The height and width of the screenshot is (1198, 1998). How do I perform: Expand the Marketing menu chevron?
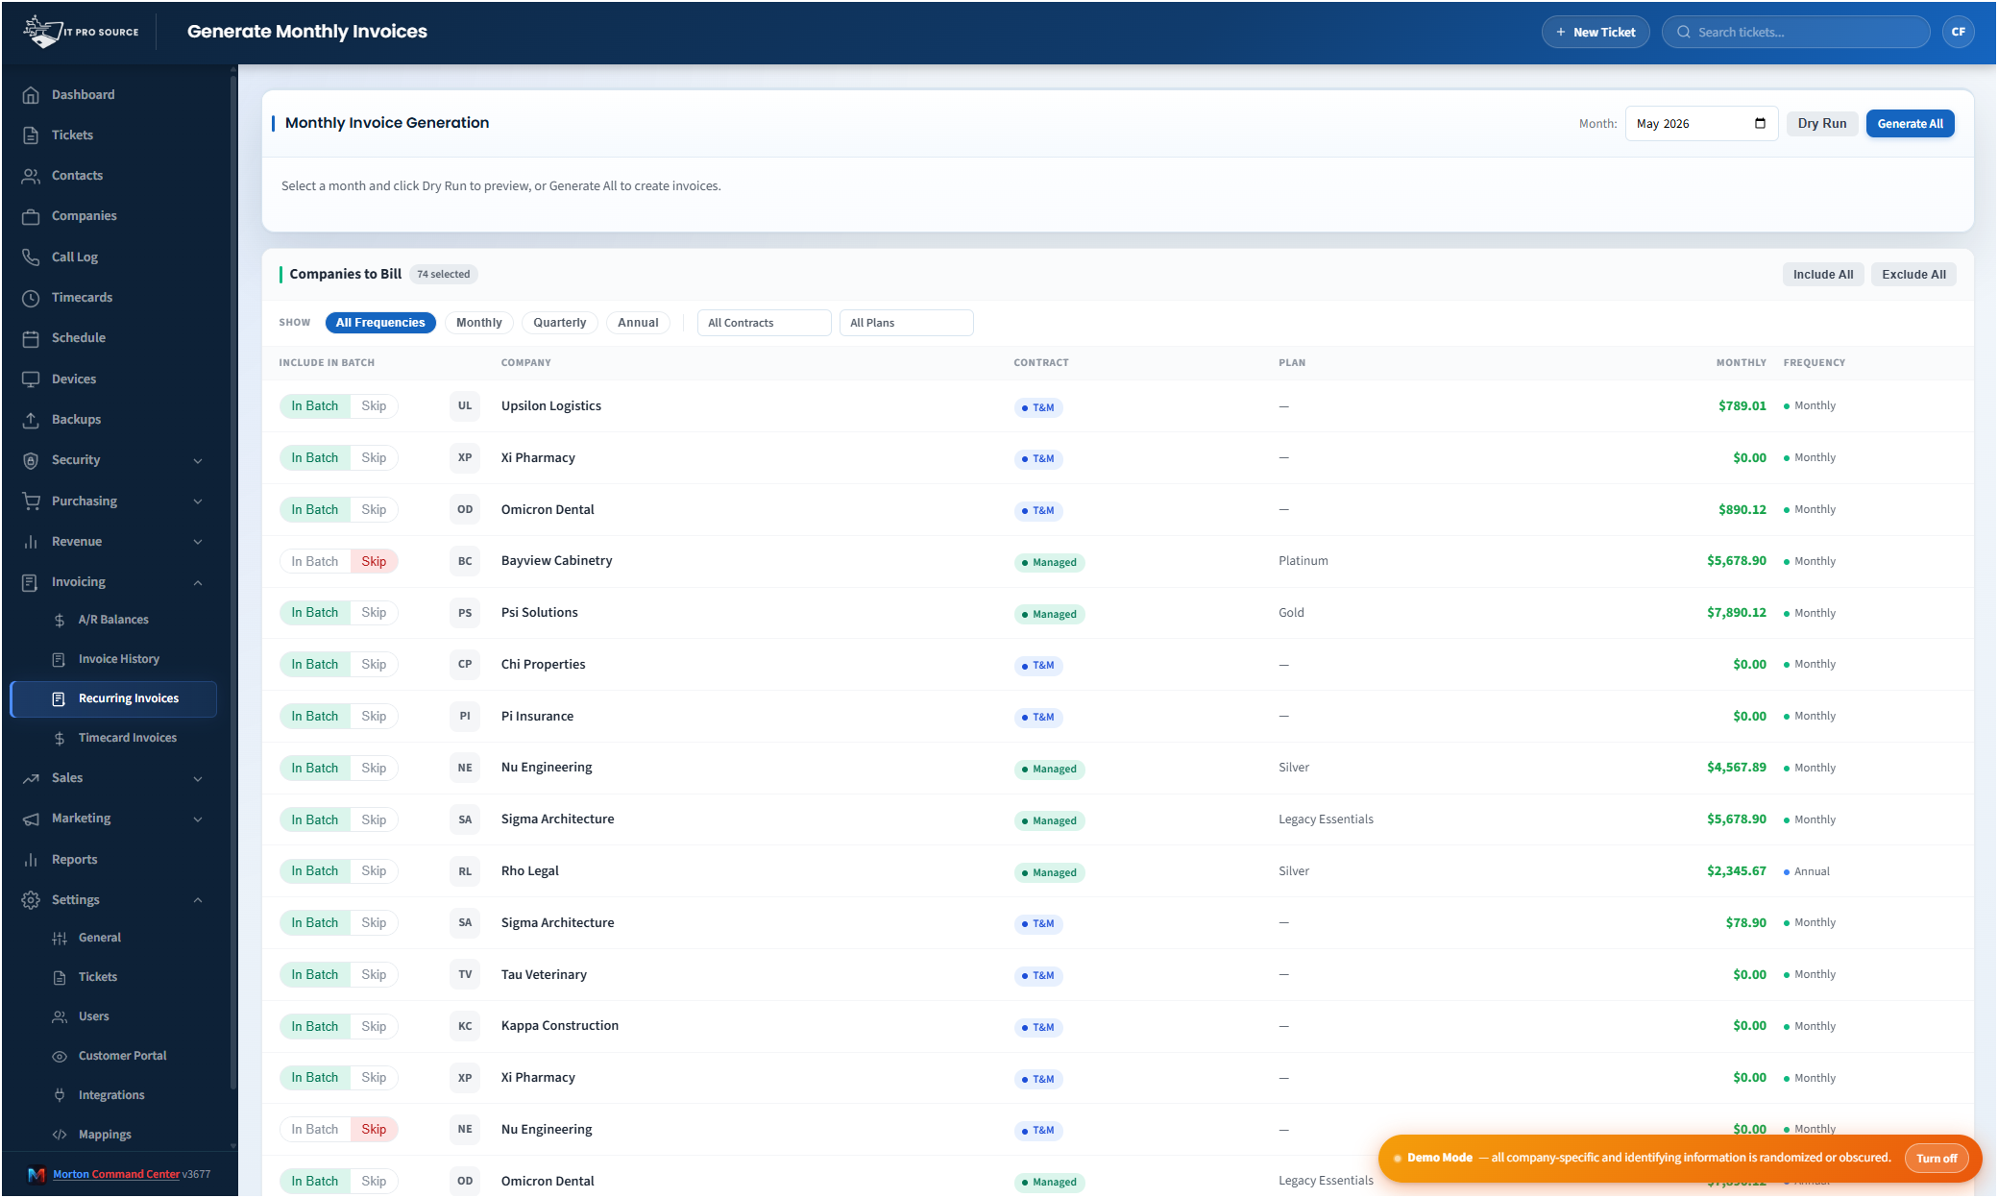(x=198, y=819)
